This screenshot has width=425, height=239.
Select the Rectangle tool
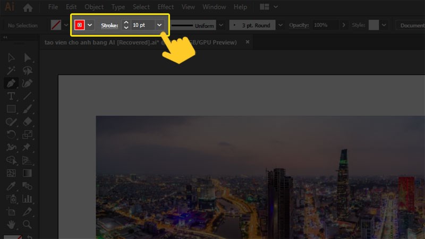[x=11, y=109]
